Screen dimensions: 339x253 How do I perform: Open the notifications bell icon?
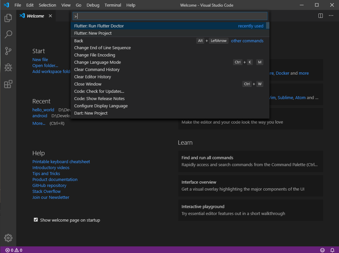(x=332, y=250)
